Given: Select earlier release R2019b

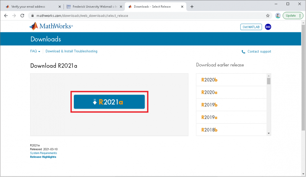Looking at the screenshot, I should (x=209, y=105).
